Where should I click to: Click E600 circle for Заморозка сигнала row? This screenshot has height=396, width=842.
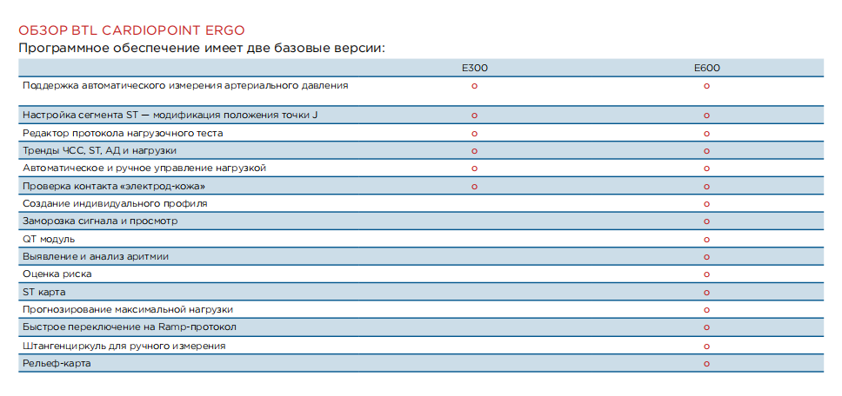pos(706,221)
